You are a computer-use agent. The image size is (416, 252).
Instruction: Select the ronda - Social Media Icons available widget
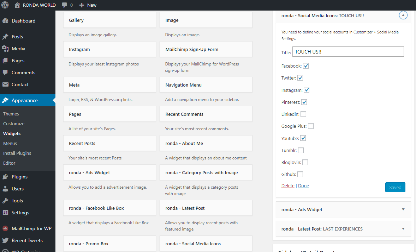pyautogui.click(x=206, y=244)
